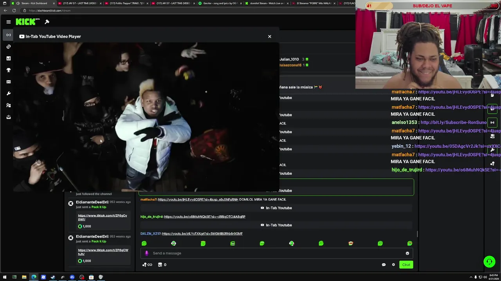Click the chat panel scrollbar
Viewport: 501px width, 281px height.
pyautogui.click(x=417, y=234)
